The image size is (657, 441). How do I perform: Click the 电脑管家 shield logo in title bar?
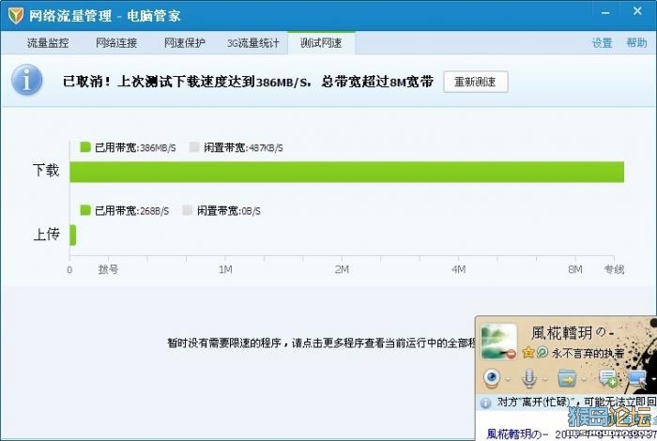[x=16, y=16]
